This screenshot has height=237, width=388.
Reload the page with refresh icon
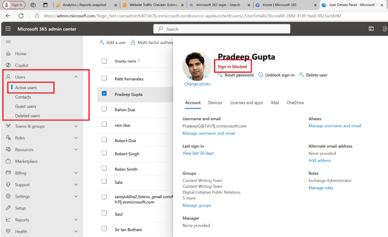tap(21, 16)
